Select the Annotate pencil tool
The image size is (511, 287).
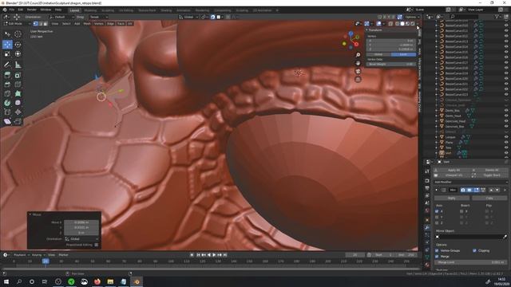pos(7,65)
